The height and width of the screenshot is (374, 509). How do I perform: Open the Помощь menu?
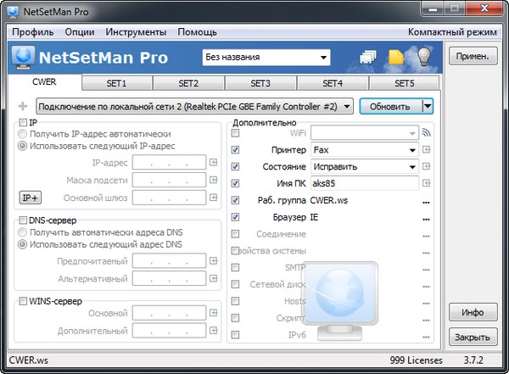pos(197,32)
